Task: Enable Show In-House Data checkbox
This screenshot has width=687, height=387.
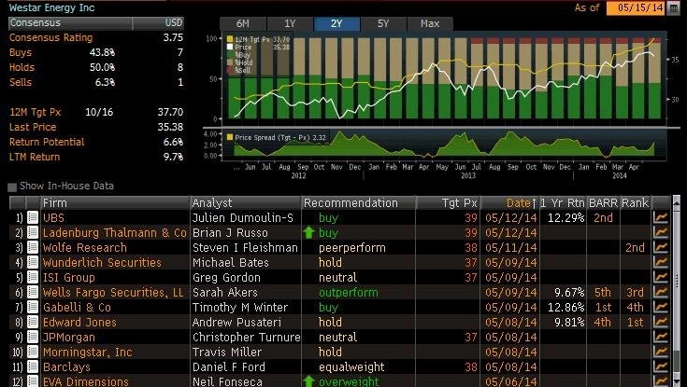Action: pos(12,187)
